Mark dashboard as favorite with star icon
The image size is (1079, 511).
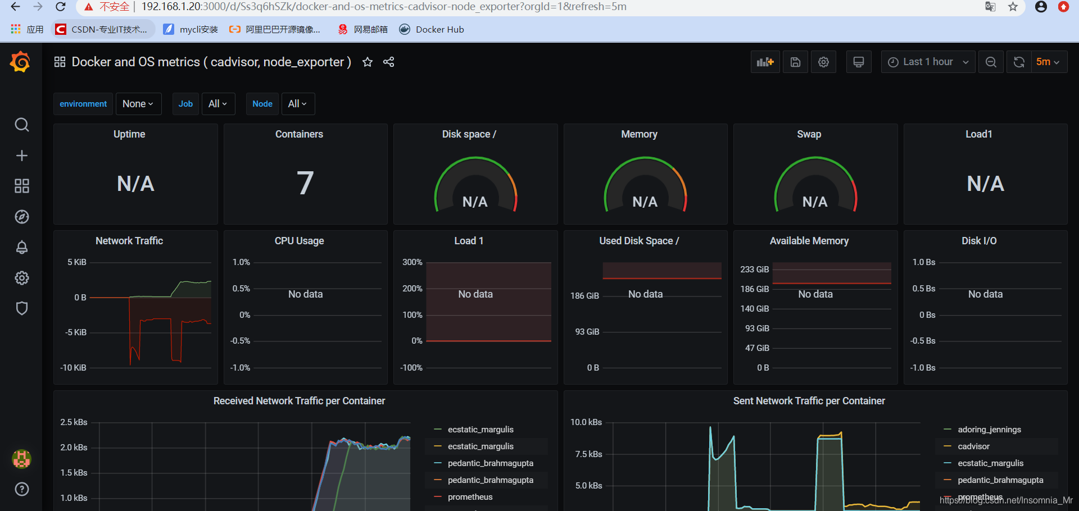(x=368, y=62)
